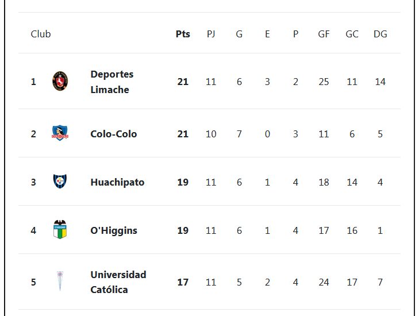Click Colo-Colo's goal difference value
The width and height of the screenshot is (419, 316).
point(380,134)
